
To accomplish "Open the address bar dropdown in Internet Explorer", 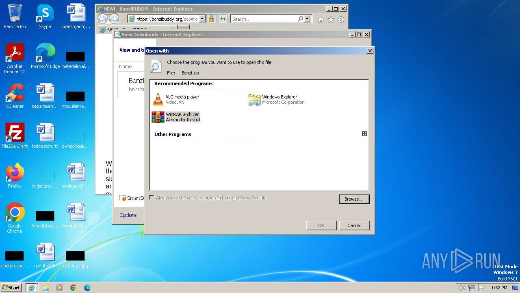I will click(x=202, y=19).
